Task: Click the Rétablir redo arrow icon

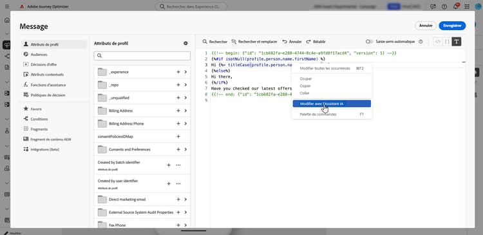Action: pyautogui.click(x=308, y=42)
